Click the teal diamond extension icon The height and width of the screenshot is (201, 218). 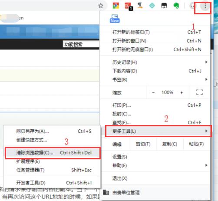point(152,6)
